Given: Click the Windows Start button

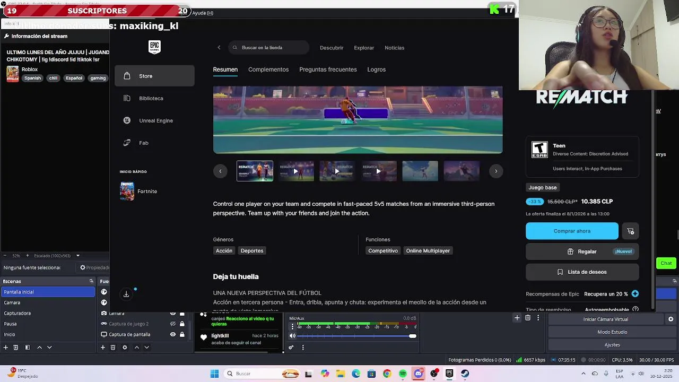Looking at the screenshot, I should click(x=214, y=374).
